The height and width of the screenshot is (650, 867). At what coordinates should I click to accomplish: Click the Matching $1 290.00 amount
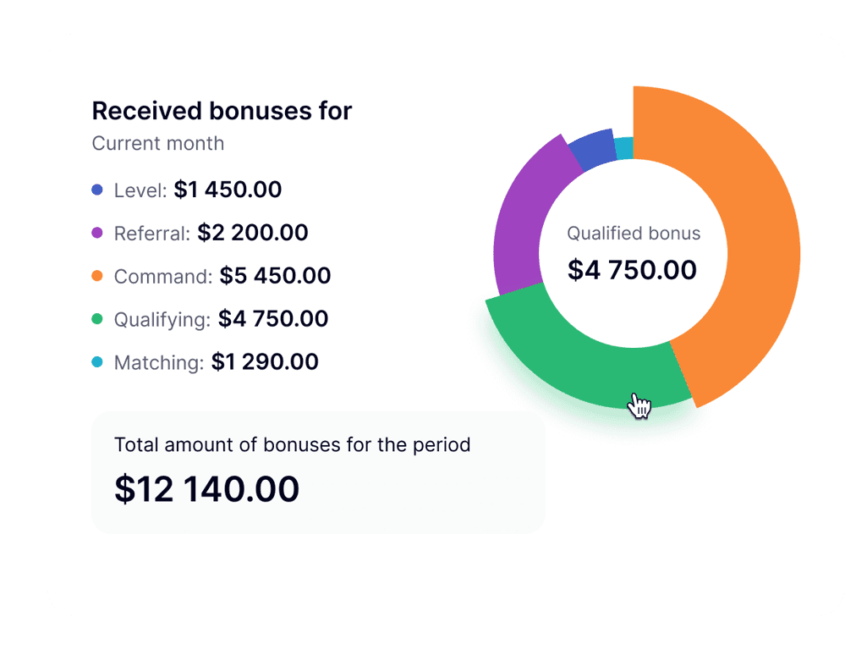265,362
